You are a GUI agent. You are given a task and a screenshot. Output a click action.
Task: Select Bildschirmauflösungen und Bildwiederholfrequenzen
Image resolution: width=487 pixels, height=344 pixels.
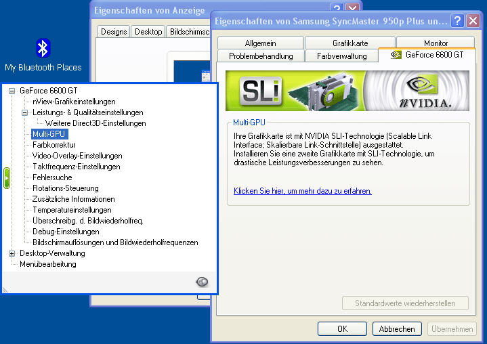[x=115, y=242]
